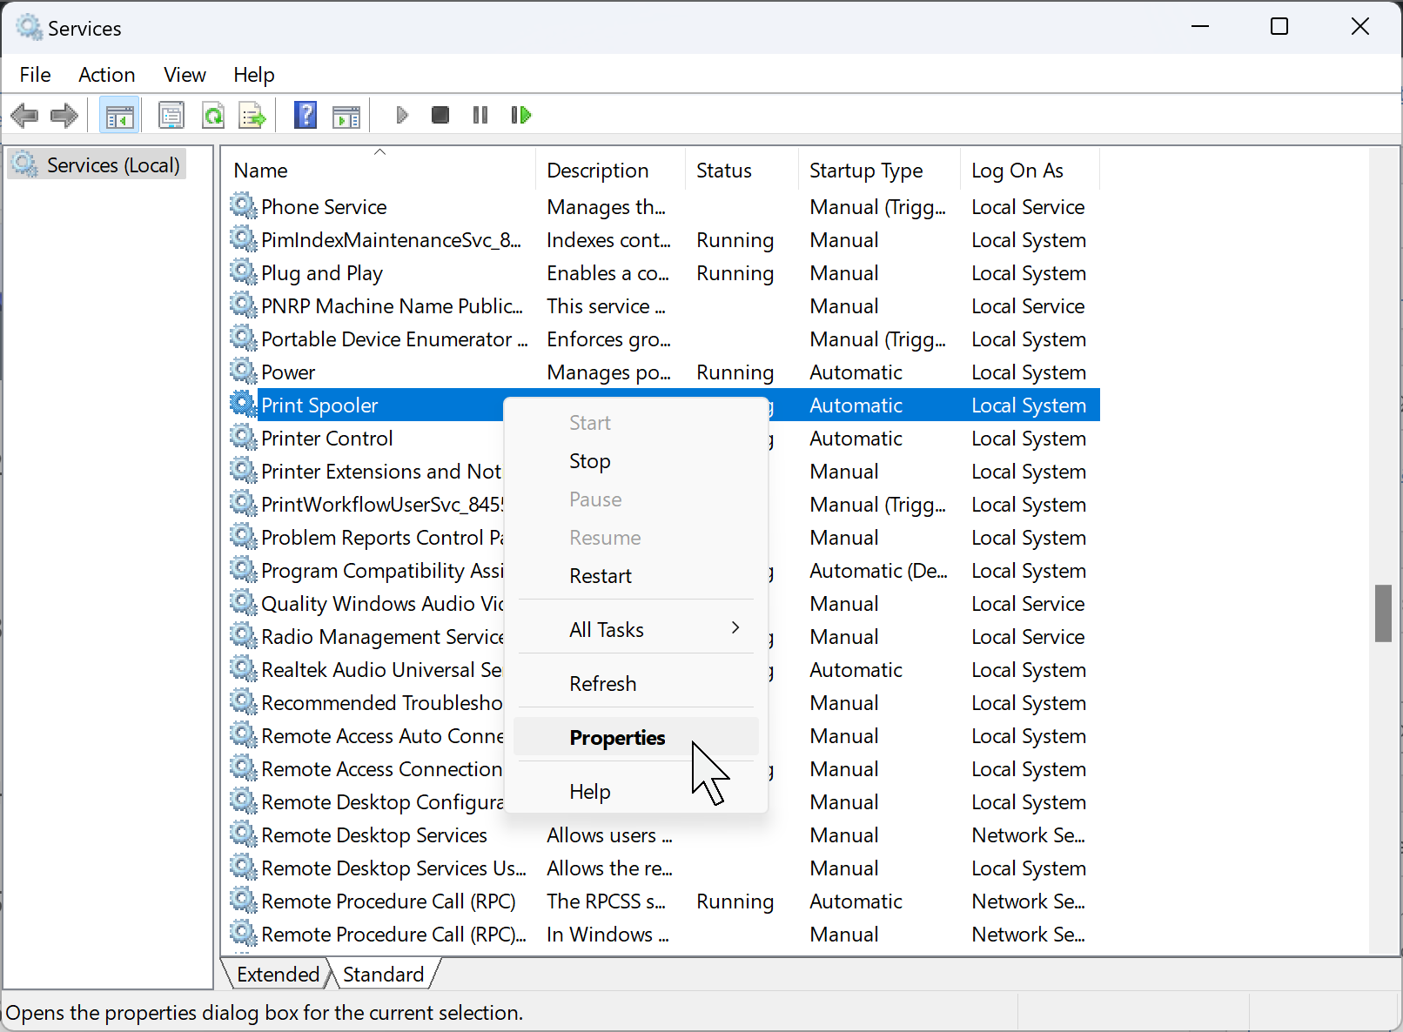Screen dimensions: 1403x1032
Task: Open the Help question-mark toolbar icon
Action: click(x=305, y=115)
